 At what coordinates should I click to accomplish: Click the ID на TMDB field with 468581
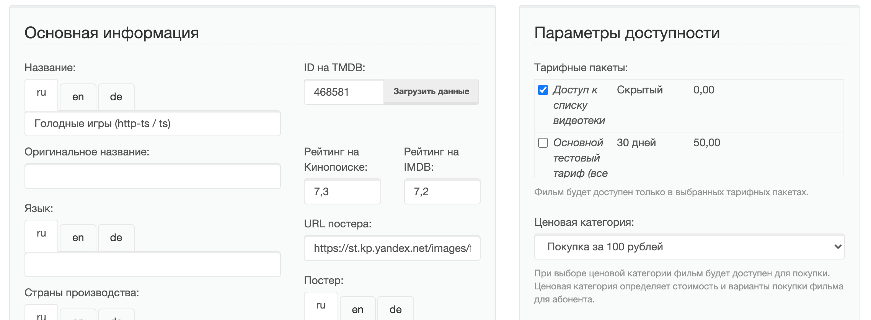(x=344, y=92)
